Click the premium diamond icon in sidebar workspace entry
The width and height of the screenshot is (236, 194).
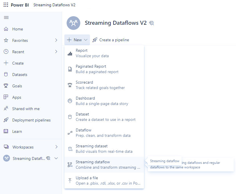(x=48, y=158)
